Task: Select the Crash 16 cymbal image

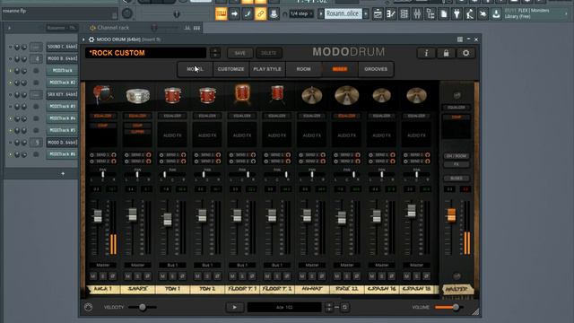Action: point(381,95)
